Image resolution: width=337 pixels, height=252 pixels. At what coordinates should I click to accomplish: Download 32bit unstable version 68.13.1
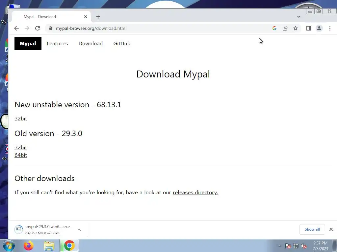(21, 119)
